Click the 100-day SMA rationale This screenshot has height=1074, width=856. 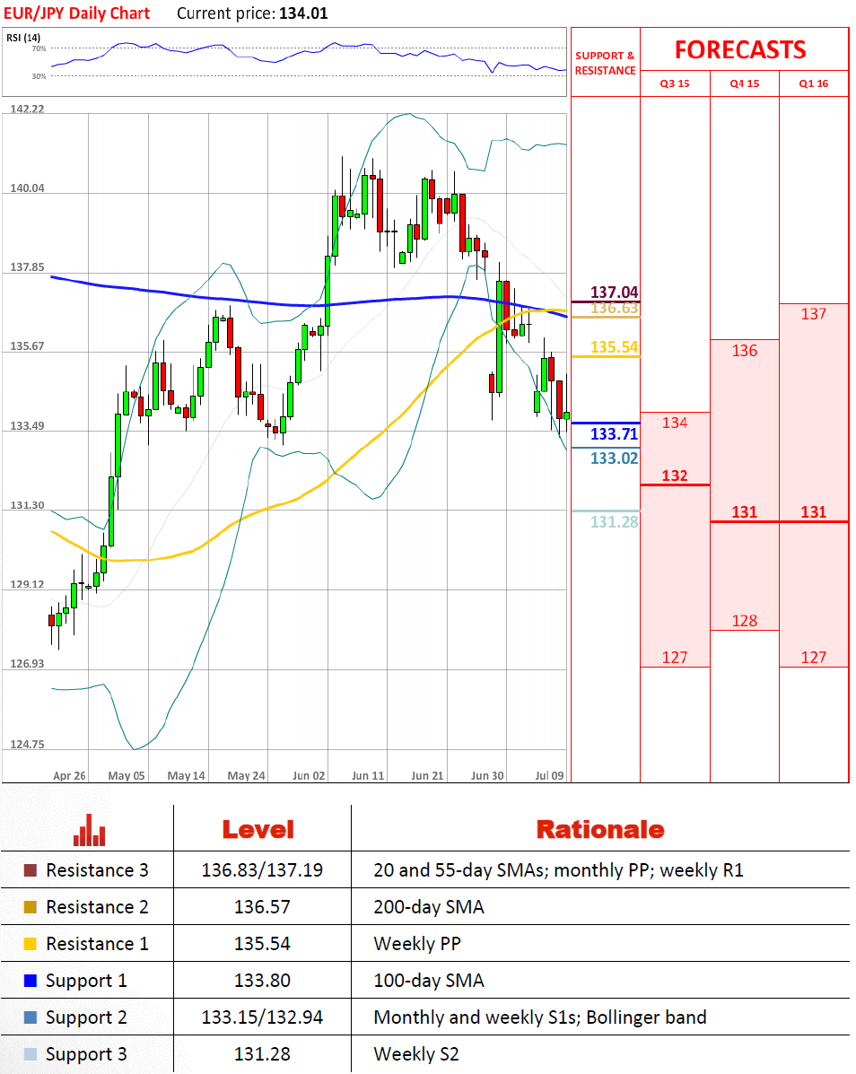429,981
